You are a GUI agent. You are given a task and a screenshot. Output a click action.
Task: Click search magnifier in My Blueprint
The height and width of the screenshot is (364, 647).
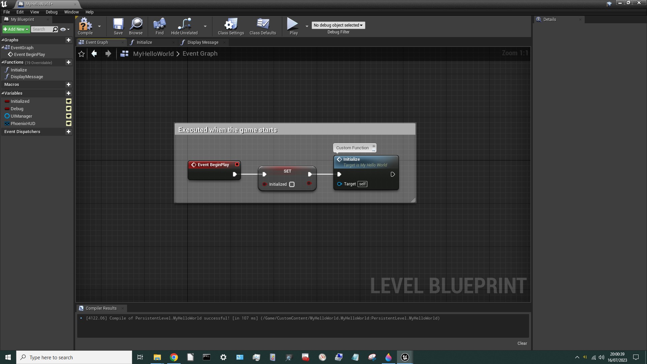point(55,29)
